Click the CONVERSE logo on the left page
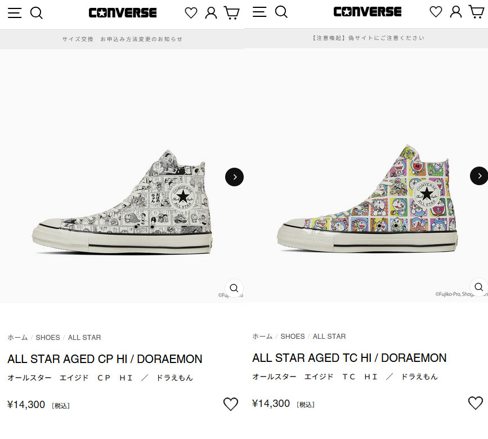Viewport: 488px width, 439px height. (x=122, y=12)
